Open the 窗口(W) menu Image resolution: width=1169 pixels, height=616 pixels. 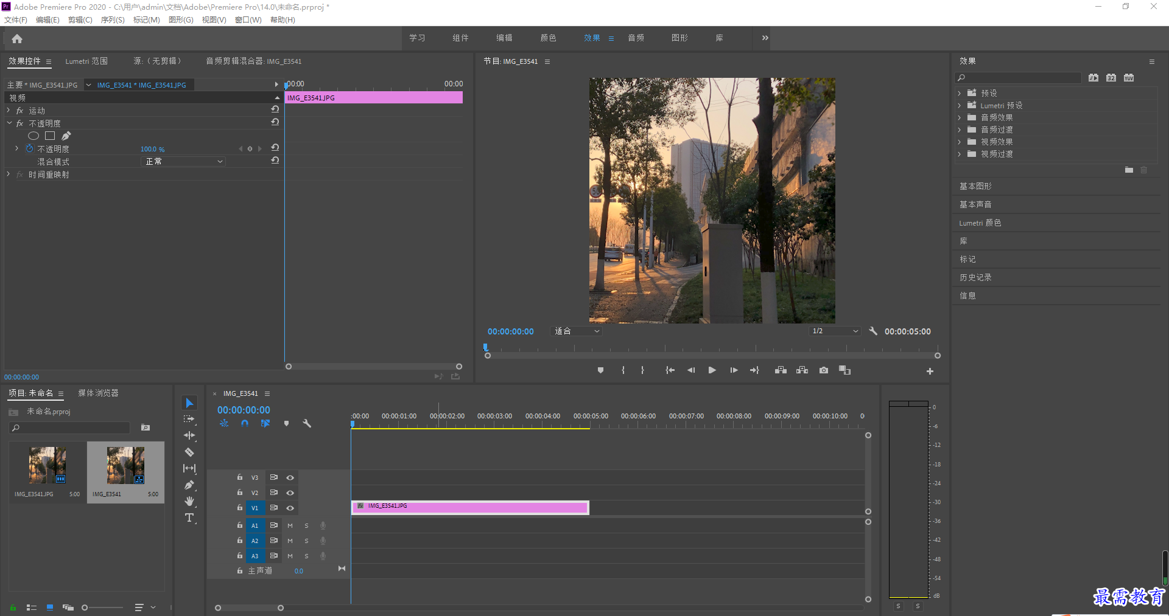tap(248, 20)
